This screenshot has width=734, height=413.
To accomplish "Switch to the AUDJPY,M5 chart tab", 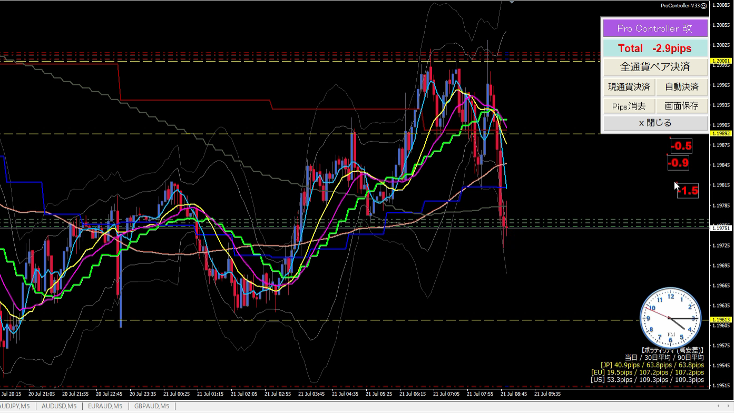I will tap(15, 406).
